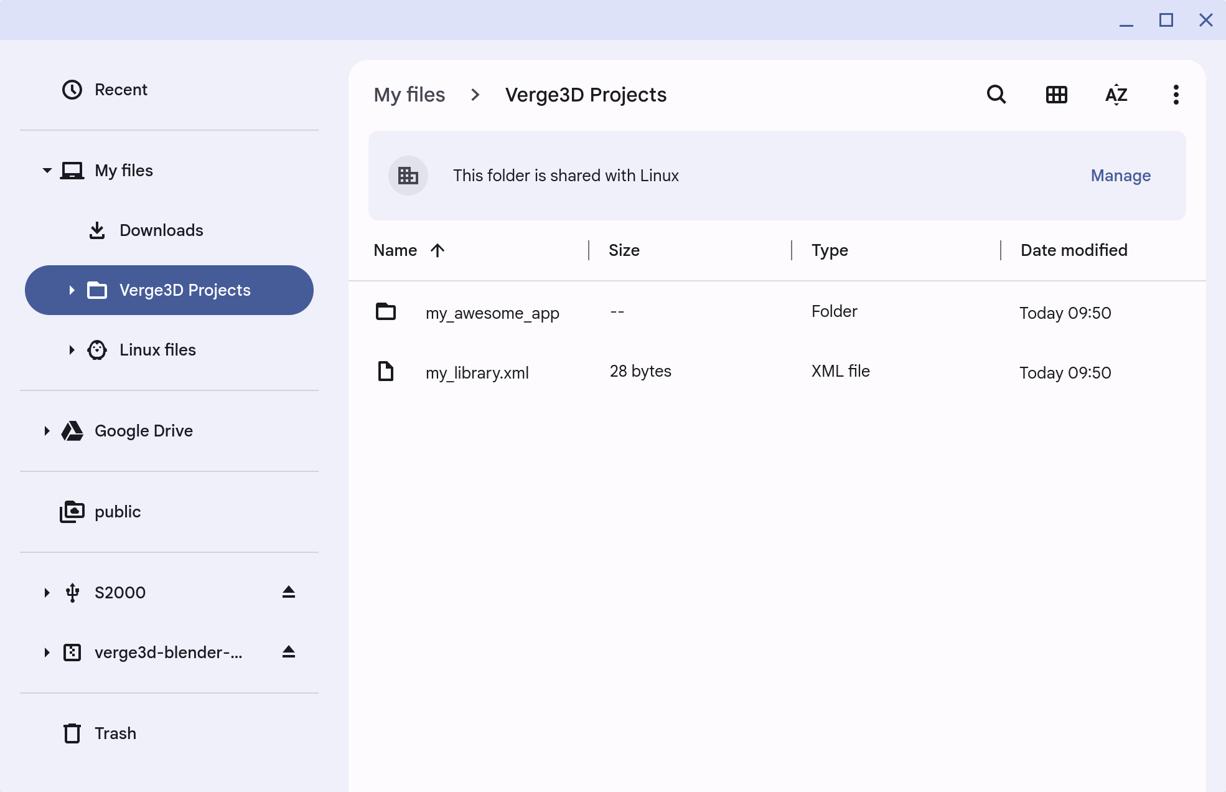1226x792 pixels.
Task: Select My files in sidebar
Action: [x=169, y=171]
